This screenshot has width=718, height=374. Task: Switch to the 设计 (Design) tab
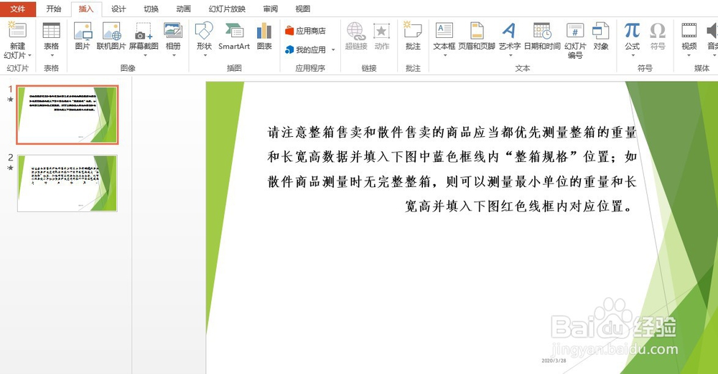[118, 9]
